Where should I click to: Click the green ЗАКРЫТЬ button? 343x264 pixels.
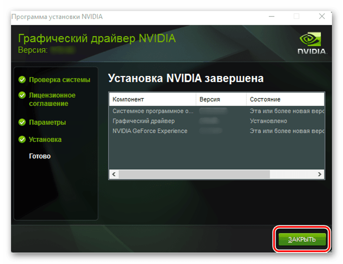(x=302, y=239)
